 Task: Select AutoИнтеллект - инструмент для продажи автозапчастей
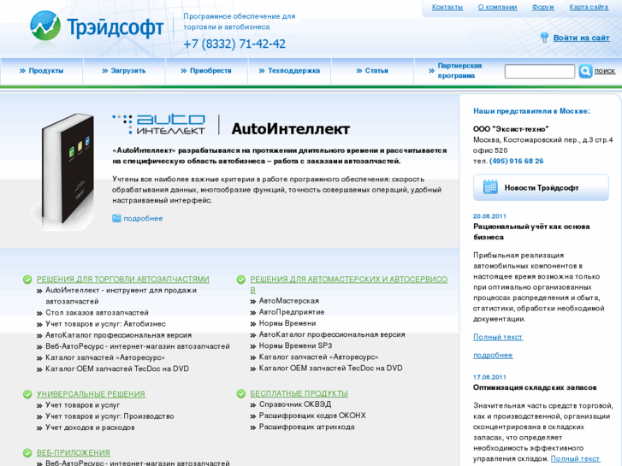coord(121,296)
